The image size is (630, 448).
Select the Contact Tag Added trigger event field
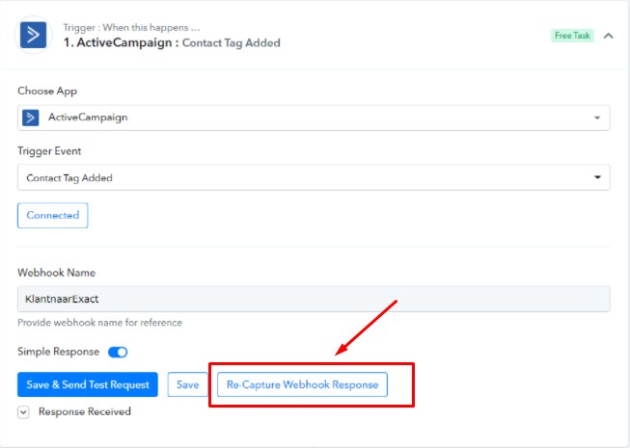(x=314, y=177)
